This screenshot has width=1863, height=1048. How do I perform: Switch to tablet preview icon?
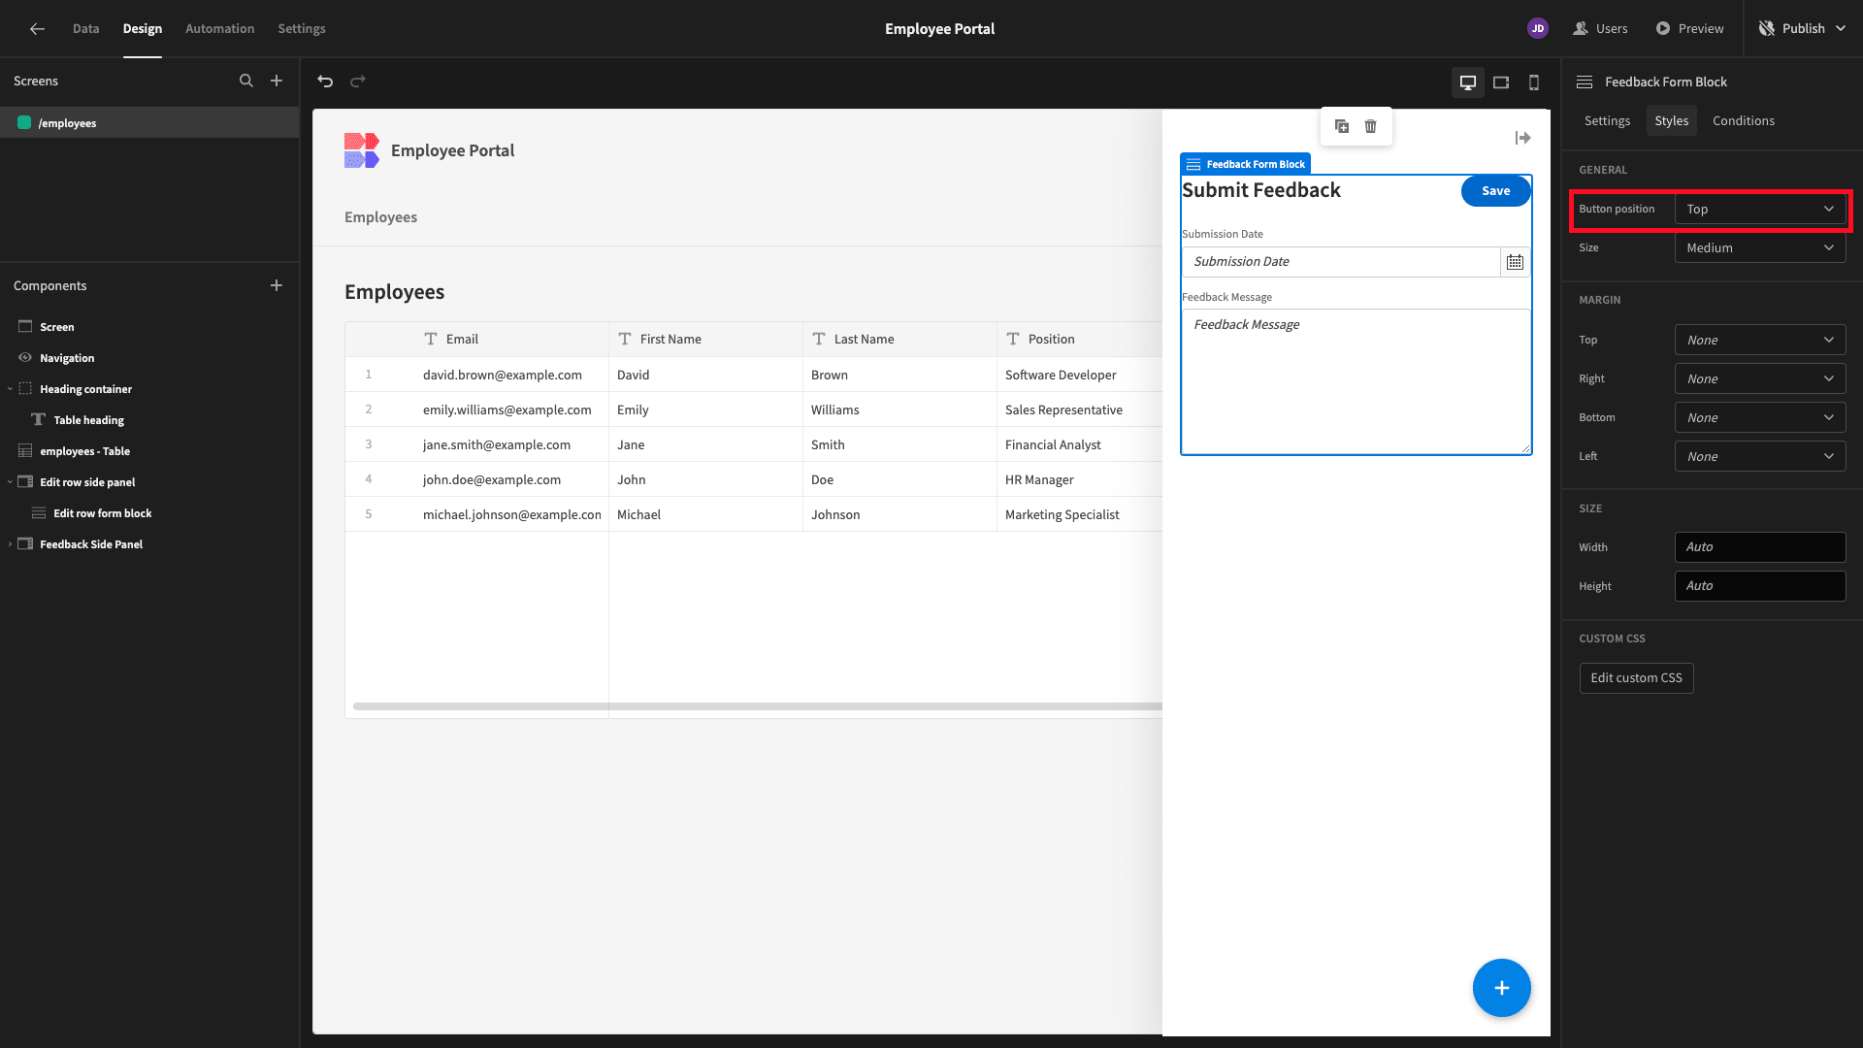(1501, 82)
